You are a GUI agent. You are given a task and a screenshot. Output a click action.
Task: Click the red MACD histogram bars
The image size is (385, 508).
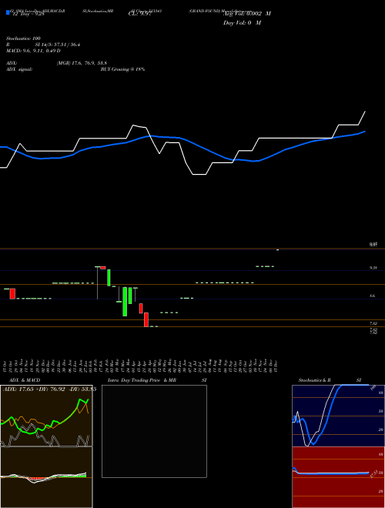pyautogui.click(x=35, y=479)
